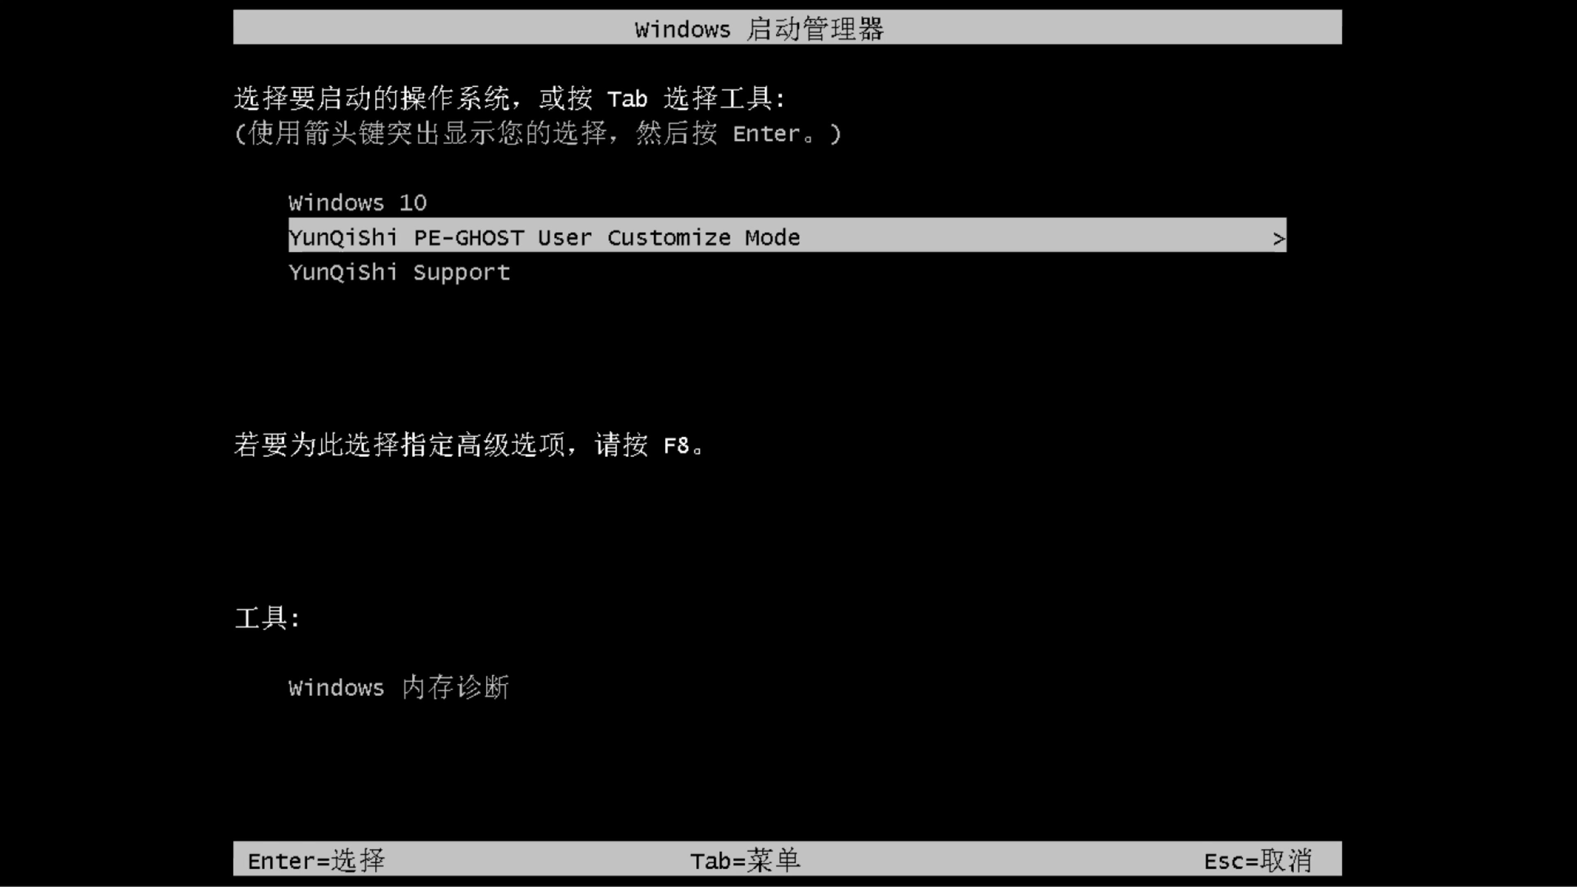Select Windows 内存诊断 tool
Image resolution: width=1577 pixels, height=887 pixels.
[x=399, y=688]
